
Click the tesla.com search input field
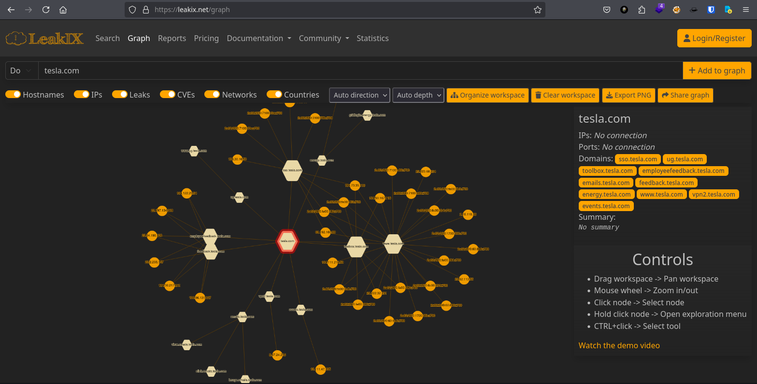[360, 71]
